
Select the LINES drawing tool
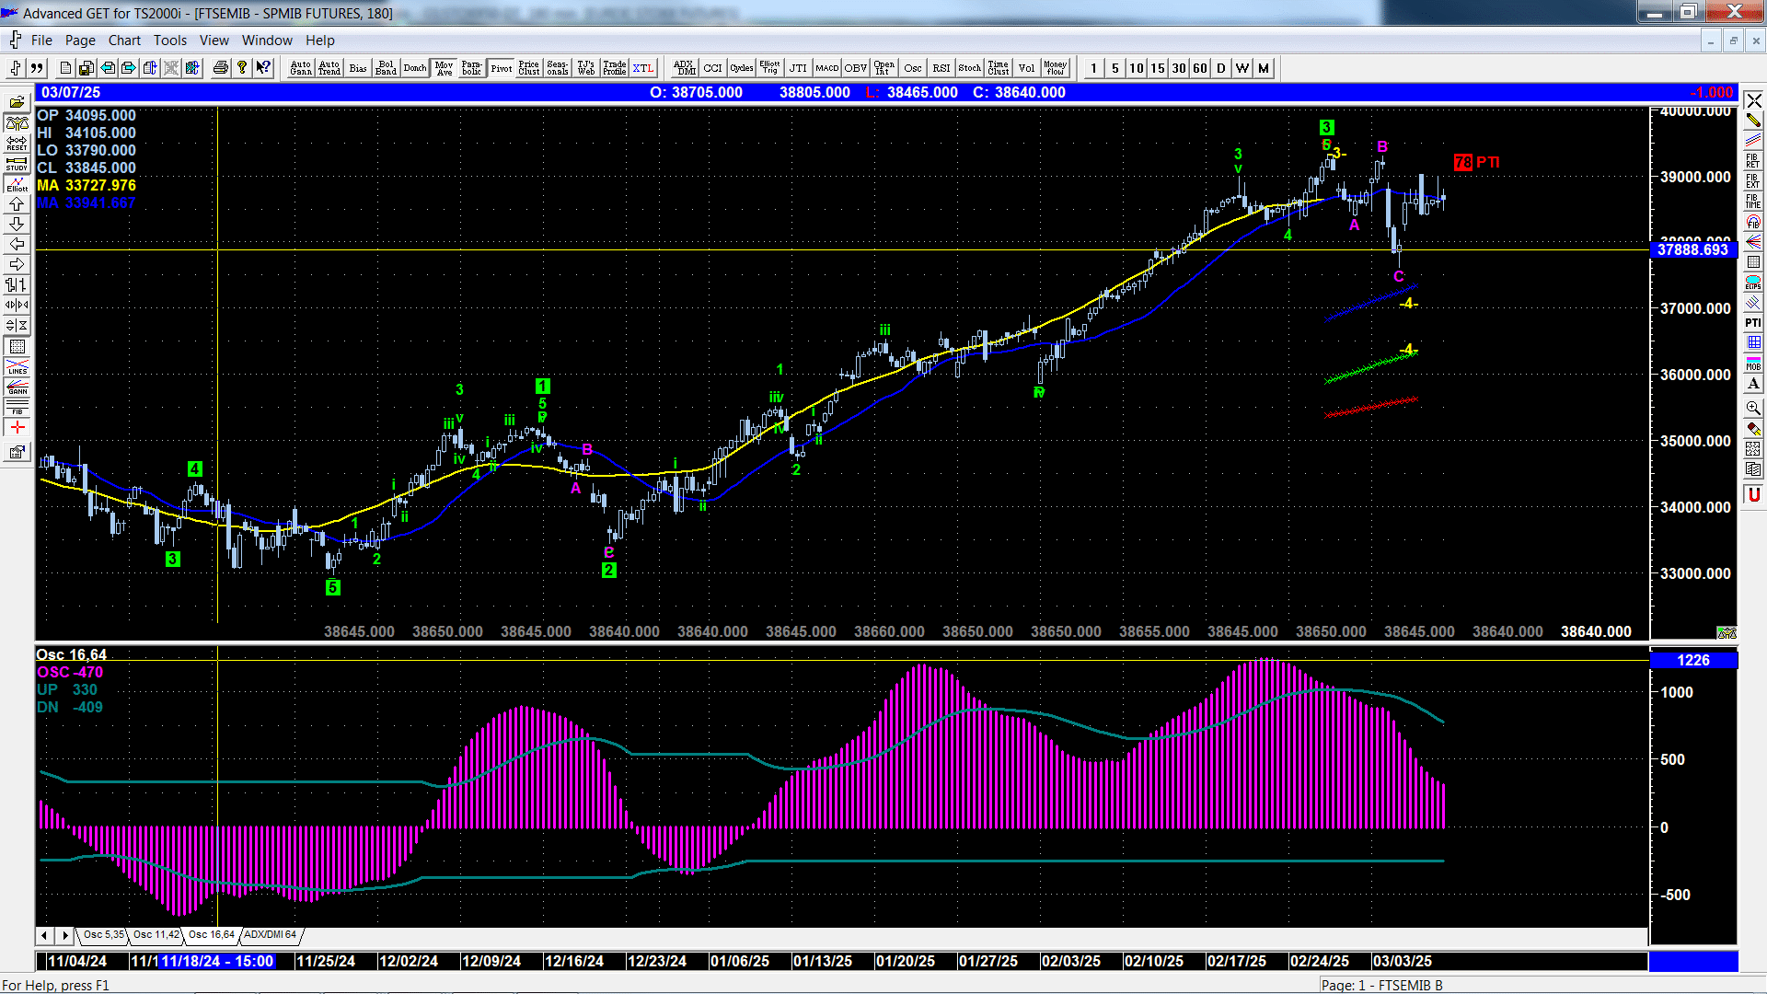[17, 366]
